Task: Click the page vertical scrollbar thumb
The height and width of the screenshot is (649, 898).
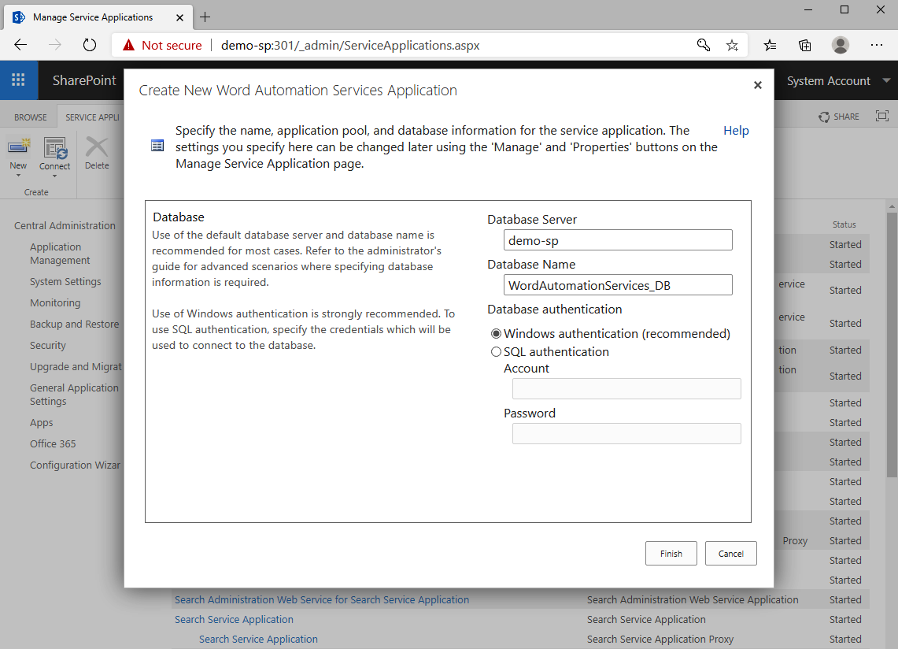Action: 892,344
